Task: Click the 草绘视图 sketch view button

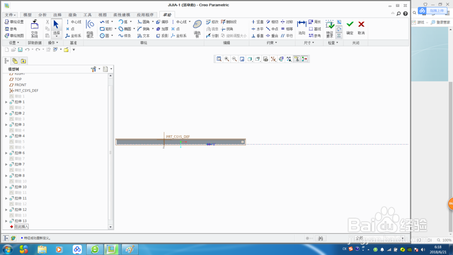Action: [14, 36]
